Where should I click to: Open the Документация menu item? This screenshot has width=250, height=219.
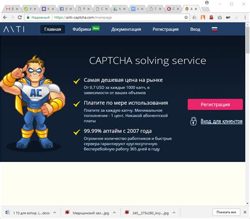click(126, 29)
